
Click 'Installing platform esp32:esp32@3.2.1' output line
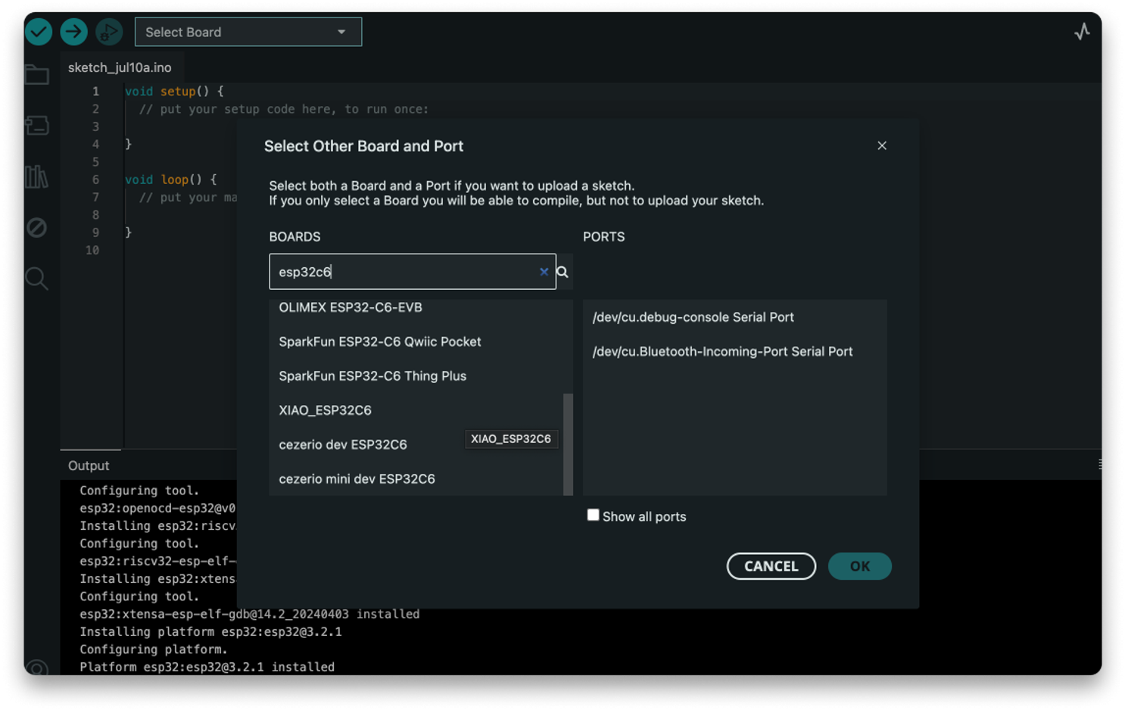coord(210,631)
